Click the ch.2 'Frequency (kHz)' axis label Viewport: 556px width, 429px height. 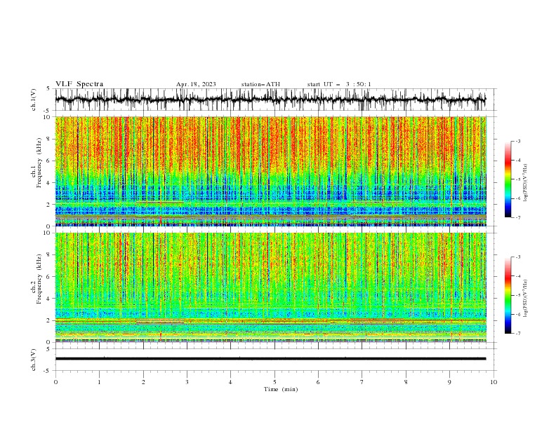point(39,279)
